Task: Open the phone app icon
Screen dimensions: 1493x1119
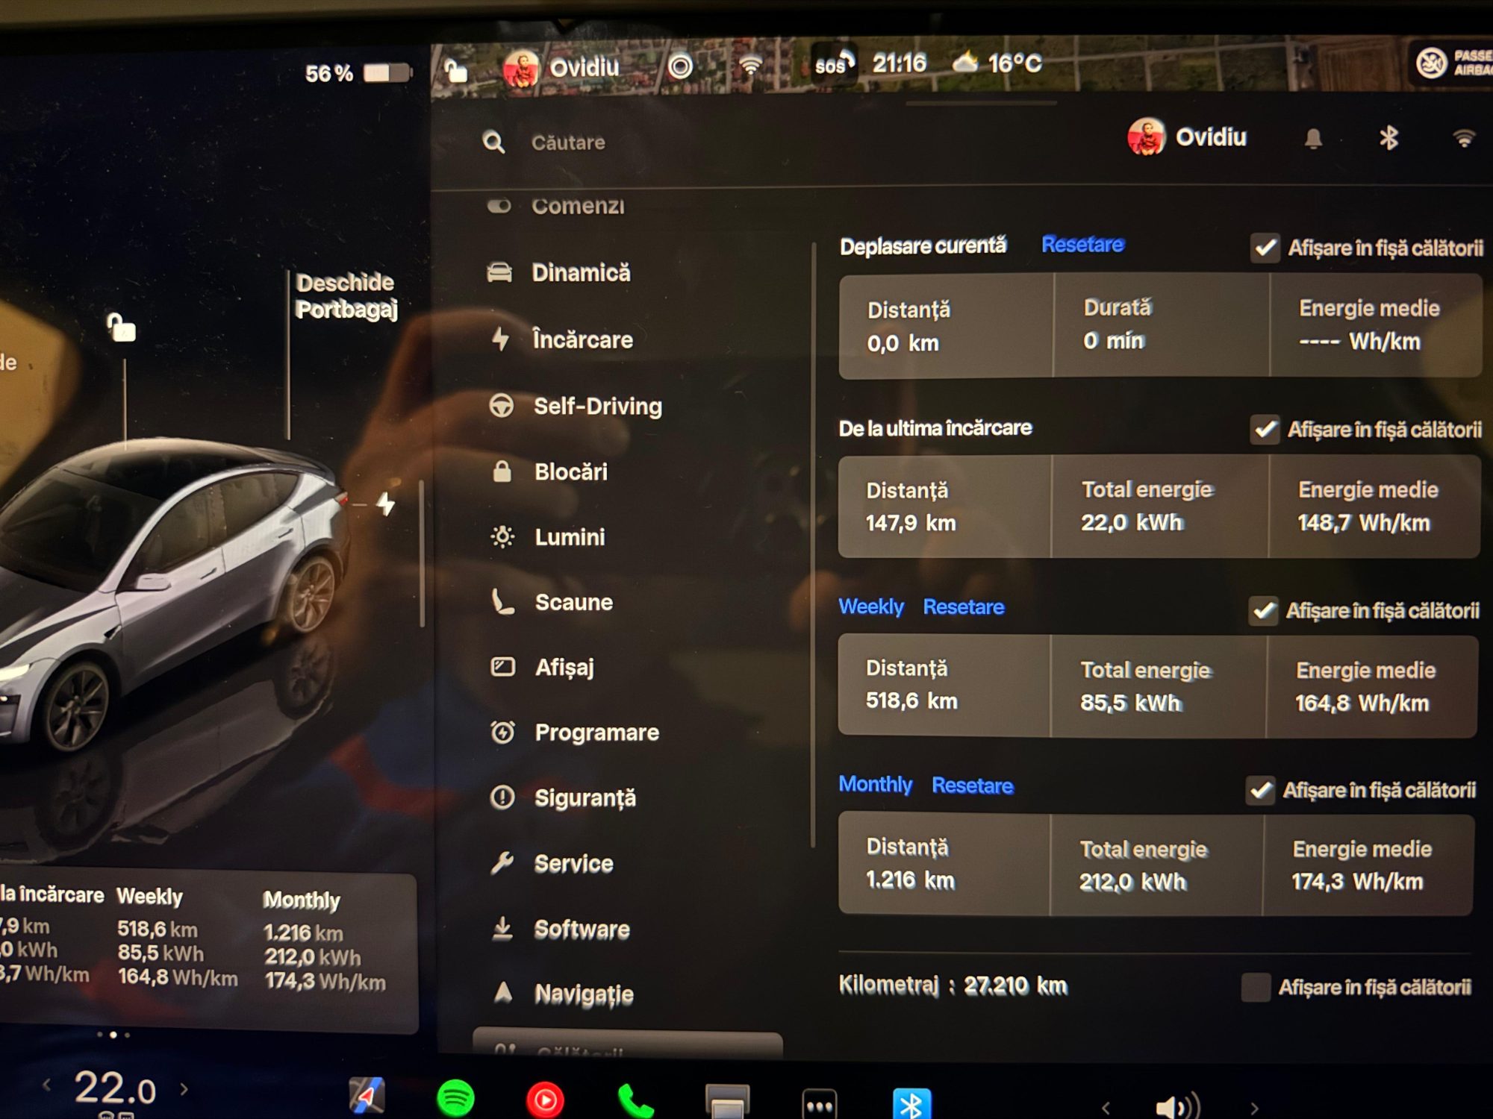Action: click(635, 1100)
